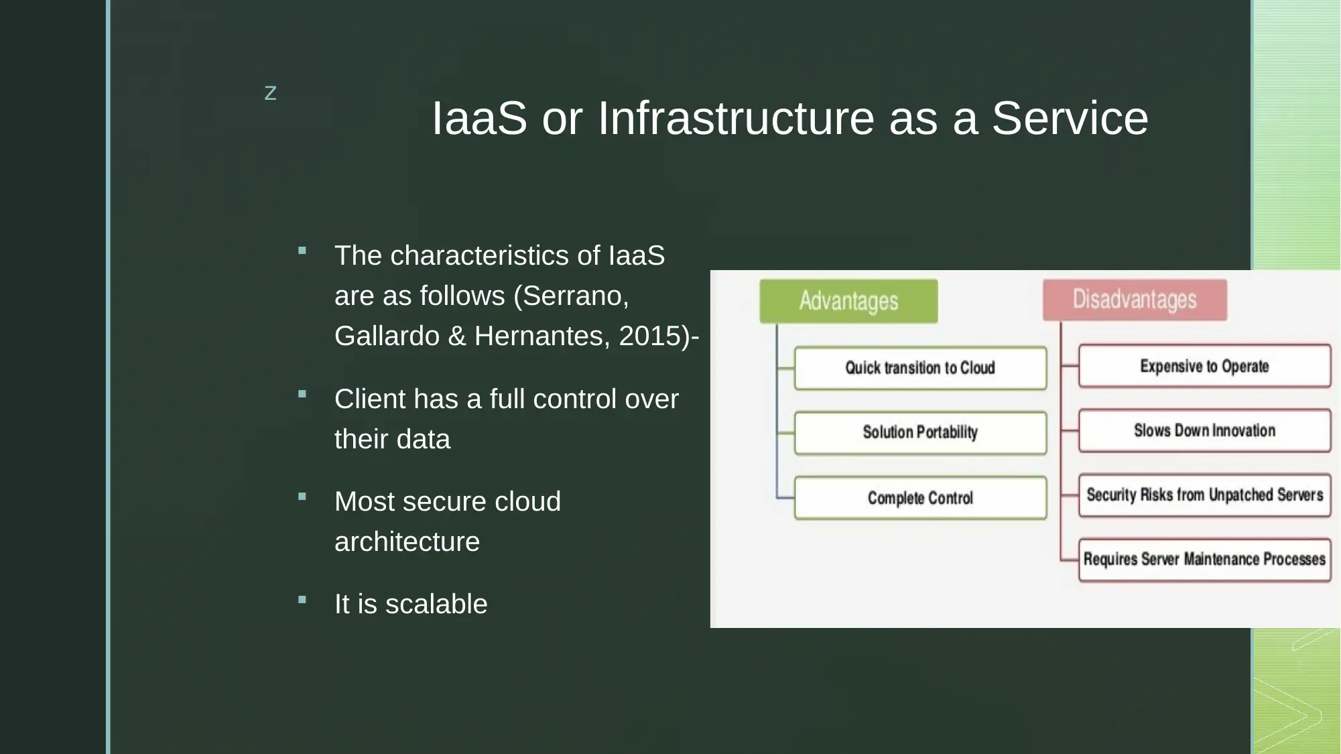Click the Expensive to Operate box
The image size is (1341, 754).
[1203, 367]
